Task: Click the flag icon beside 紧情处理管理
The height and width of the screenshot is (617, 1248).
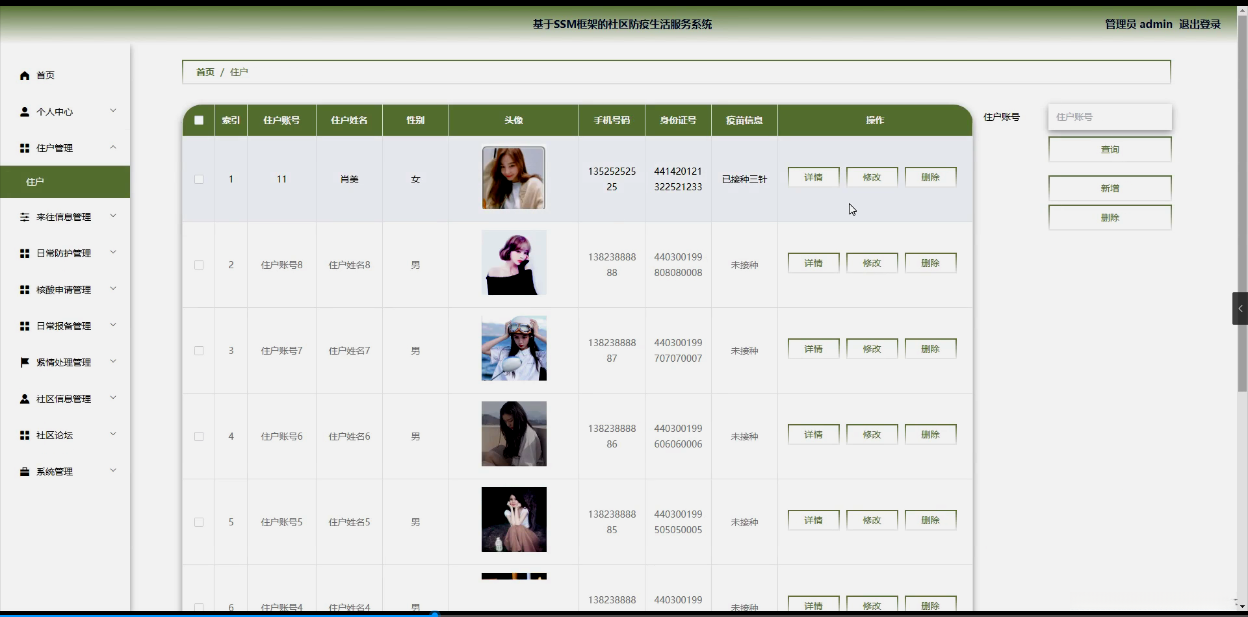Action: tap(25, 362)
